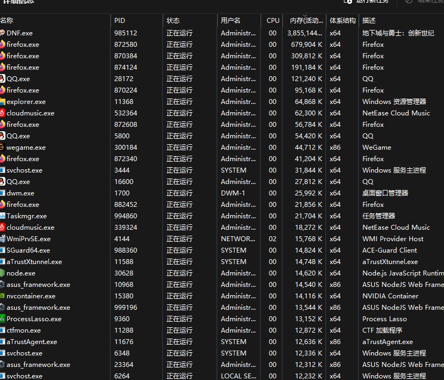
Task: Sort by the 名称 column header
Action: (x=55, y=20)
